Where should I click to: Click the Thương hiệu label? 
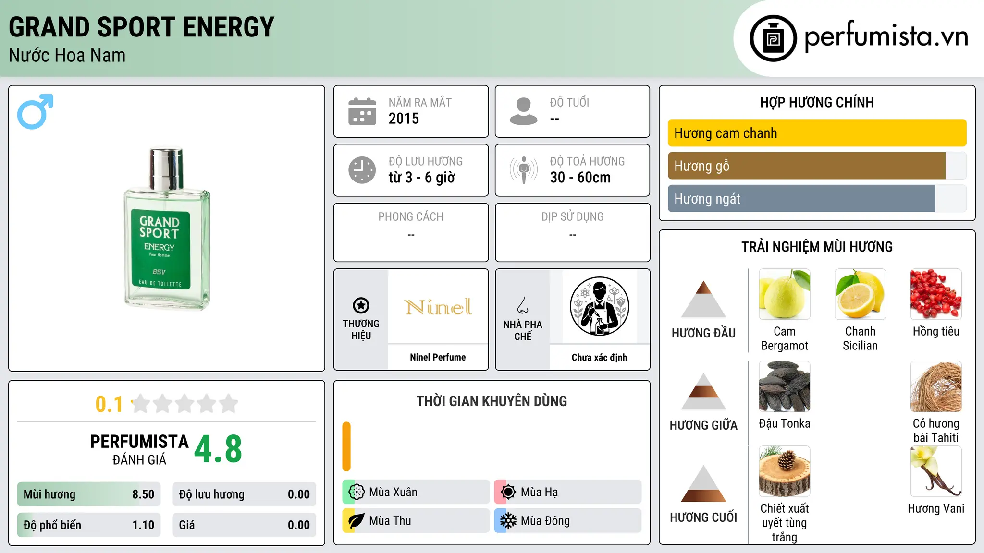(x=361, y=330)
